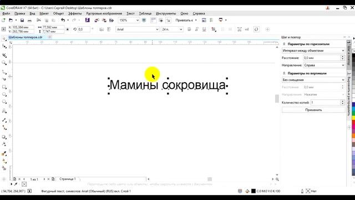This screenshot has height=200, width=355.
Task: Open the Эффекты menu
Action: pos(75,13)
